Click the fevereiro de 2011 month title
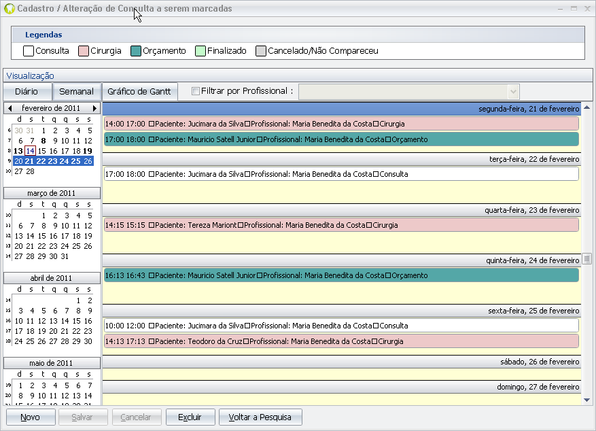 point(51,108)
